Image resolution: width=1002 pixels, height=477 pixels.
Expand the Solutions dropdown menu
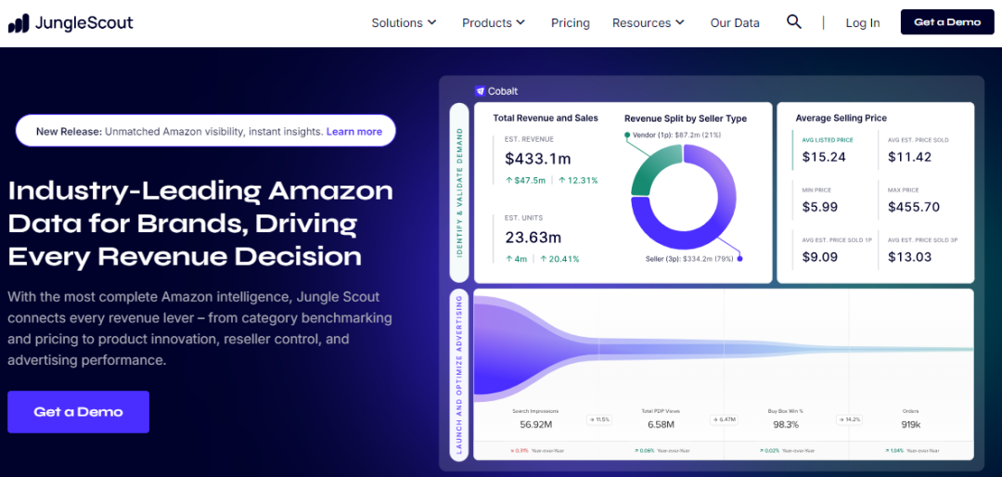[404, 22]
